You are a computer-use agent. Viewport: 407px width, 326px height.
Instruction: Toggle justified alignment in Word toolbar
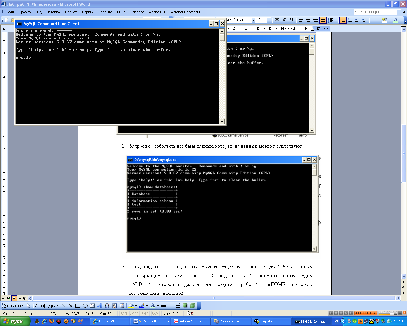(323, 20)
